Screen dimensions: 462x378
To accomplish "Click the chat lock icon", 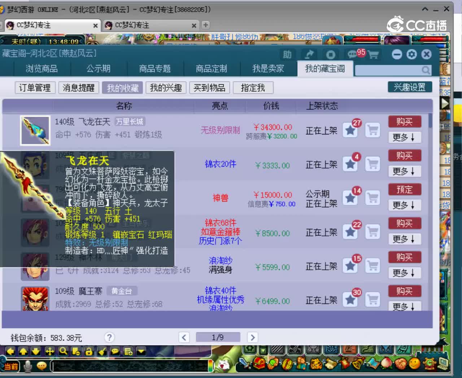I will [89, 351].
